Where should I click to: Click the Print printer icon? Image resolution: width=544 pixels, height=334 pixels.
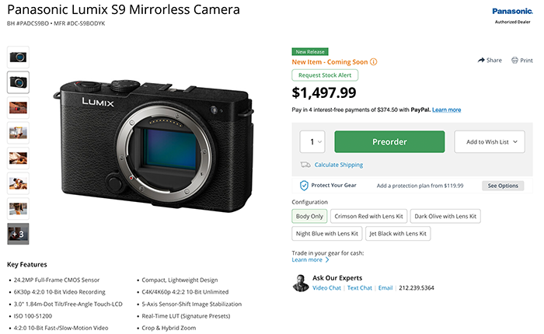[515, 60]
